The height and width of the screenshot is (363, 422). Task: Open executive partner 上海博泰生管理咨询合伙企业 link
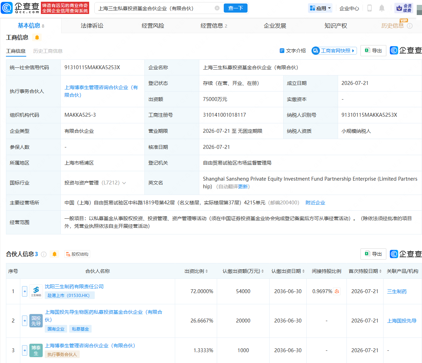point(101,91)
